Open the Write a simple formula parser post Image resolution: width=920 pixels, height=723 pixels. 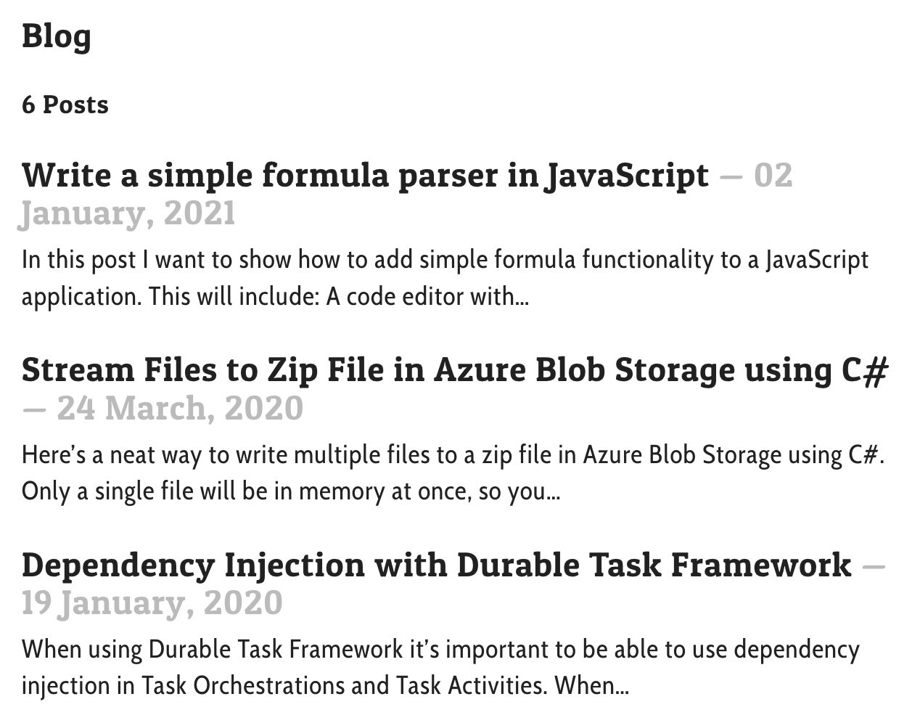[x=365, y=176]
